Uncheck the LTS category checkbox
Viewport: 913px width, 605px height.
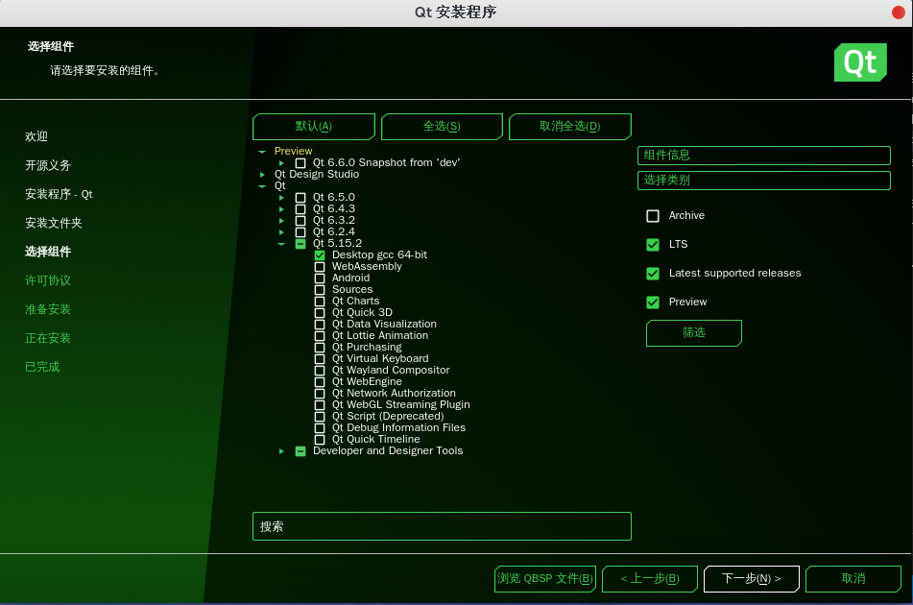[x=653, y=245]
